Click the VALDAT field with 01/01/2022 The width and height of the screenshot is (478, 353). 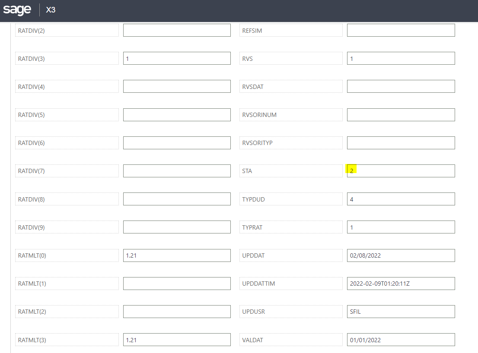click(x=401, y=340)
